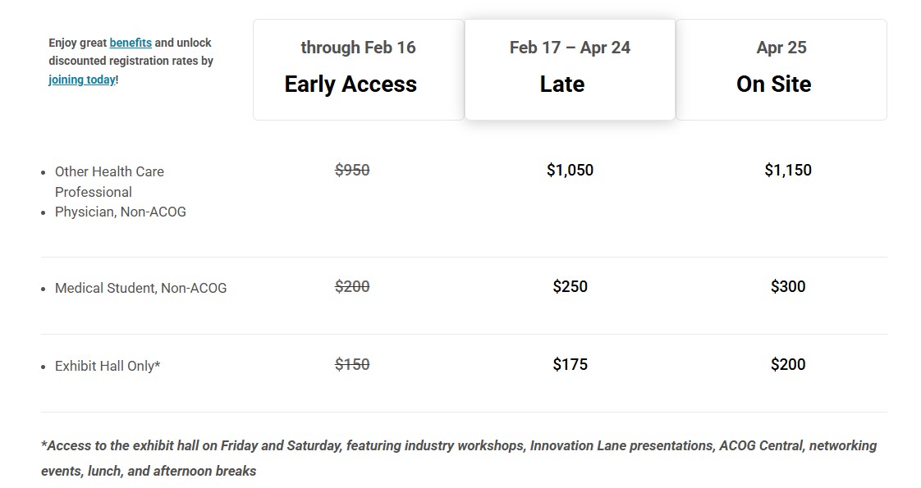Click the Exhibit Hall $200 On Site price

click(x=787, y=364)
